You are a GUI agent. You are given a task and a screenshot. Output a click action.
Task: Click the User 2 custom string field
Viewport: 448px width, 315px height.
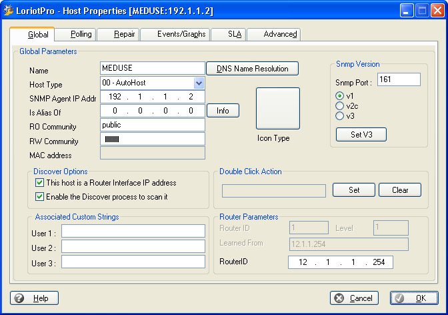click(133, 246)
